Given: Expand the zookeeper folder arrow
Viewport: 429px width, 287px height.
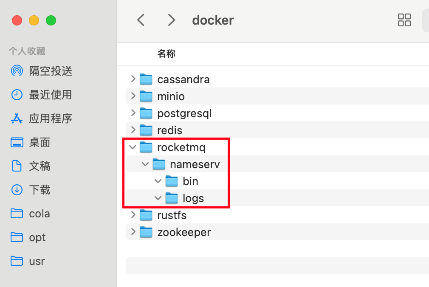Looking at the screenshot, I should point(133,232).
